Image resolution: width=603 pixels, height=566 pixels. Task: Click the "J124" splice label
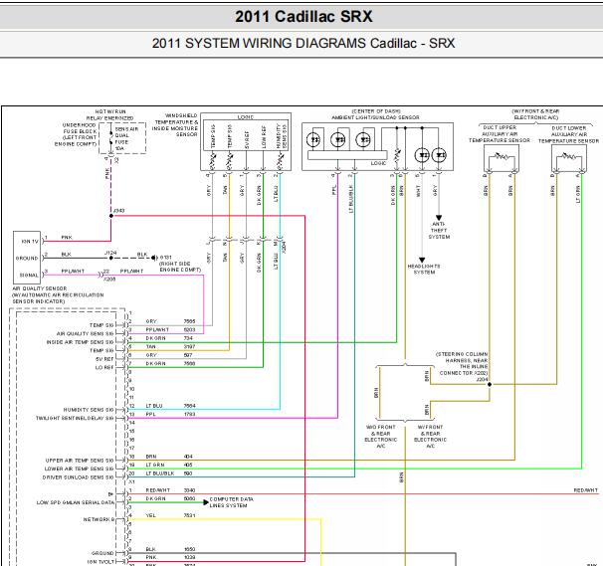pos(110,253)
